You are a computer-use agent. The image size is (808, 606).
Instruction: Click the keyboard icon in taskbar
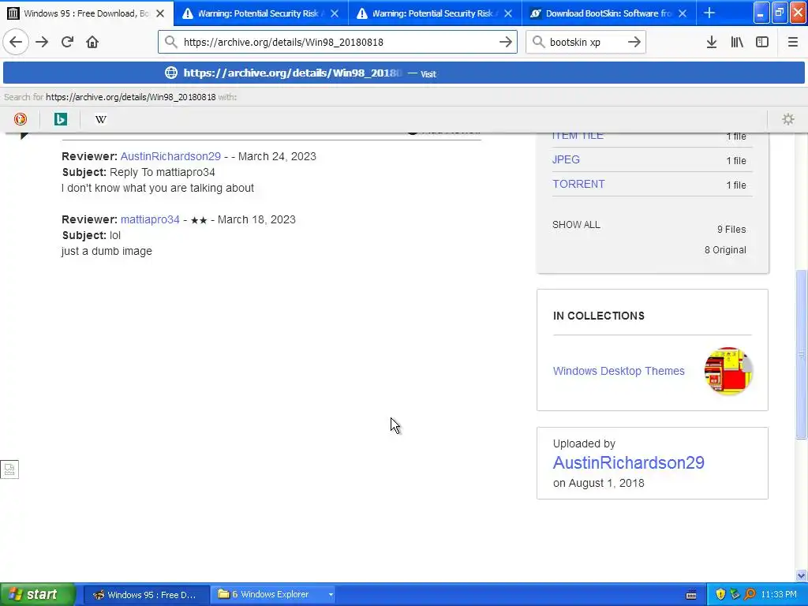click(691, 595)
